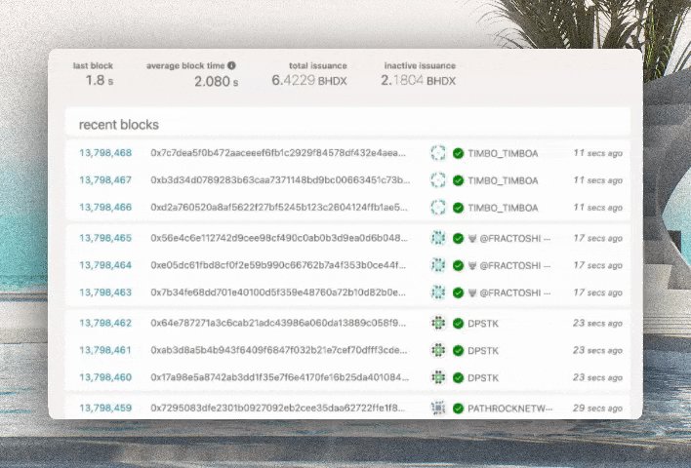Click validator identicon in block 13,798,459 row
Viewport: 691px width, 468px height.
[x=438, y=409]
